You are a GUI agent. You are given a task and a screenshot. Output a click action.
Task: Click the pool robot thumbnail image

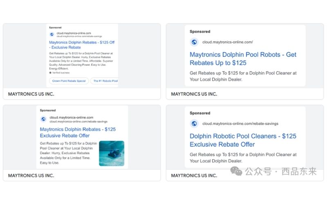point(112,153)
